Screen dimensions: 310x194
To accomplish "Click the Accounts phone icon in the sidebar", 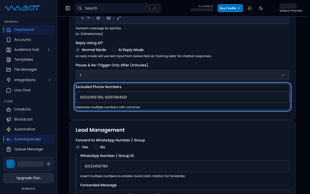I will (9, 40).
